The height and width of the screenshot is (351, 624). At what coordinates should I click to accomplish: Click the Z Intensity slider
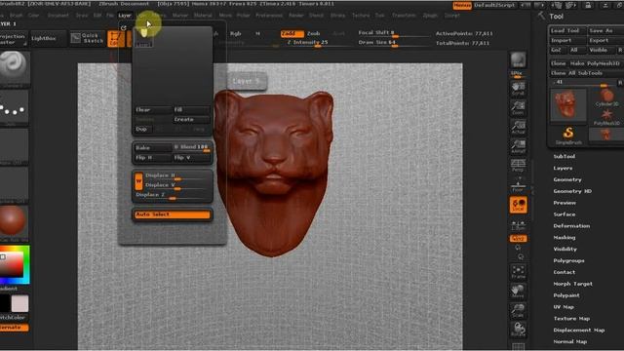point(307,43)
